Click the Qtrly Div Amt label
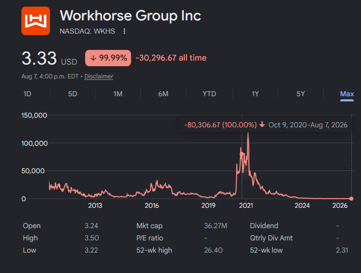Screen dimensions: 361x273 (271, 238)
